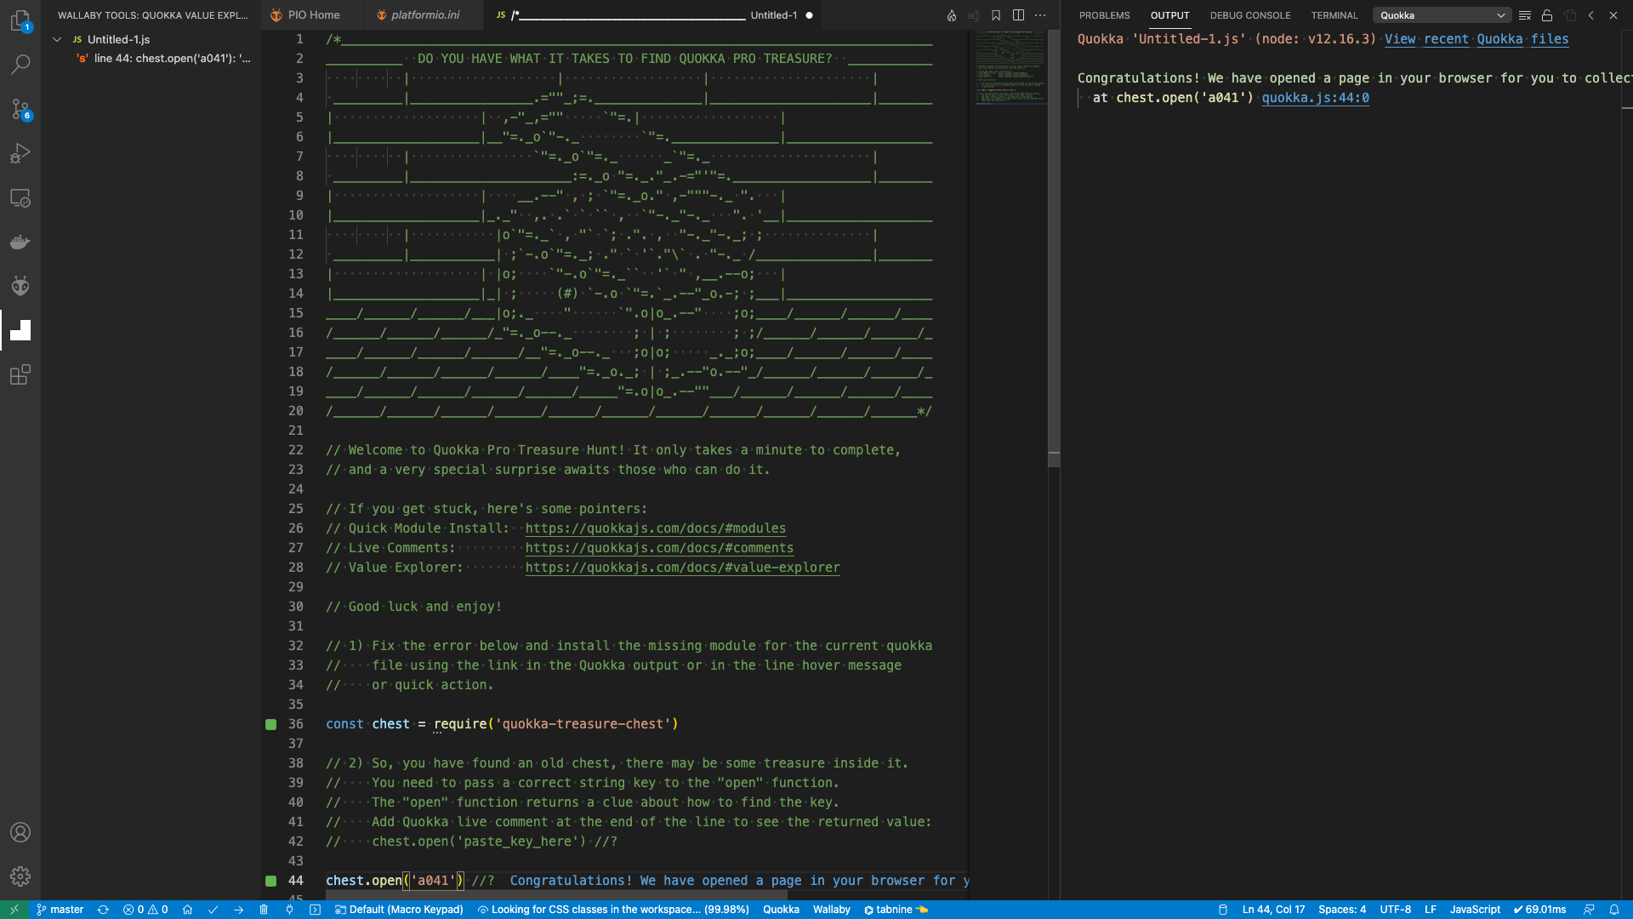Screen dimensions: 1633x919
Task: Select the Wallaby Tools activity bar icon
Action: click(x=20, y=330)
